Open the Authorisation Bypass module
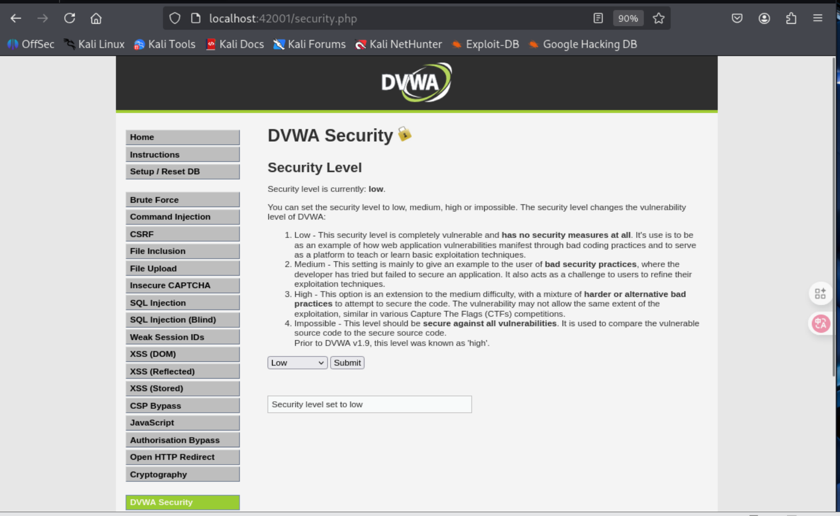 (x=183, y=440)
